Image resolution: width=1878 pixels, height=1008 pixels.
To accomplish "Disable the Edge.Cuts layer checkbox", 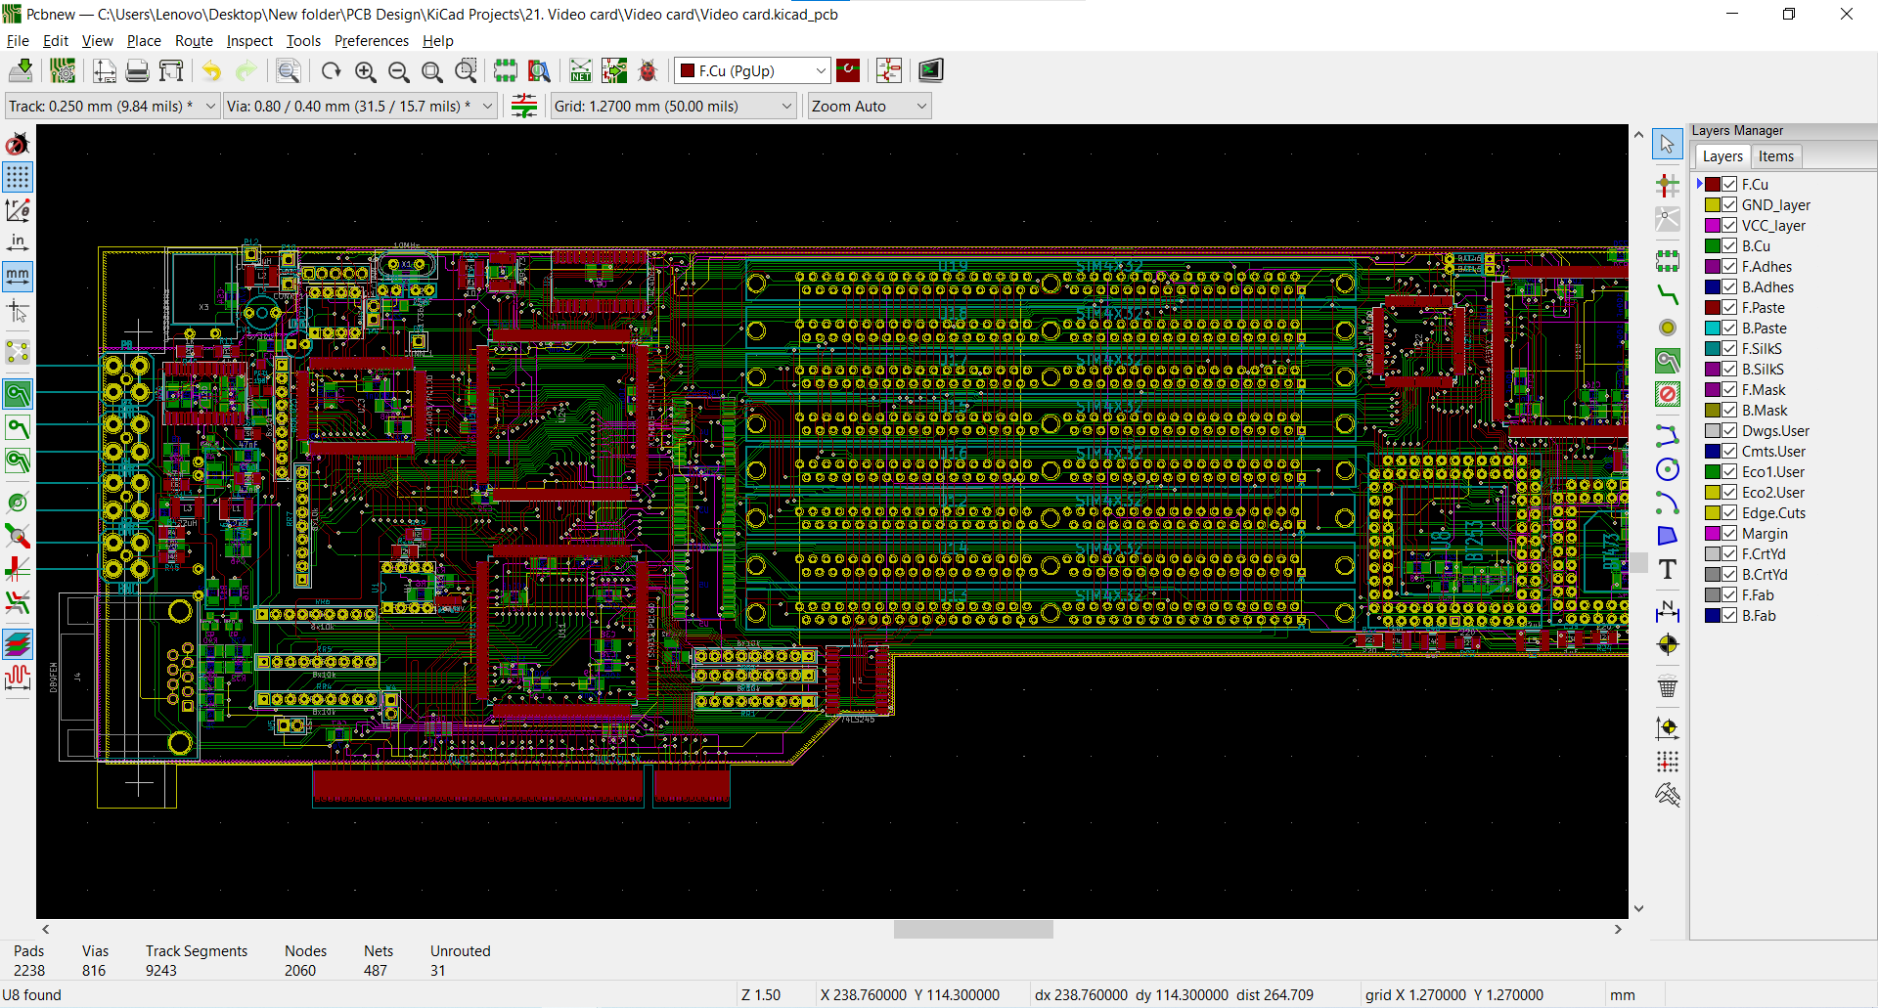I will coord(1729,513).
